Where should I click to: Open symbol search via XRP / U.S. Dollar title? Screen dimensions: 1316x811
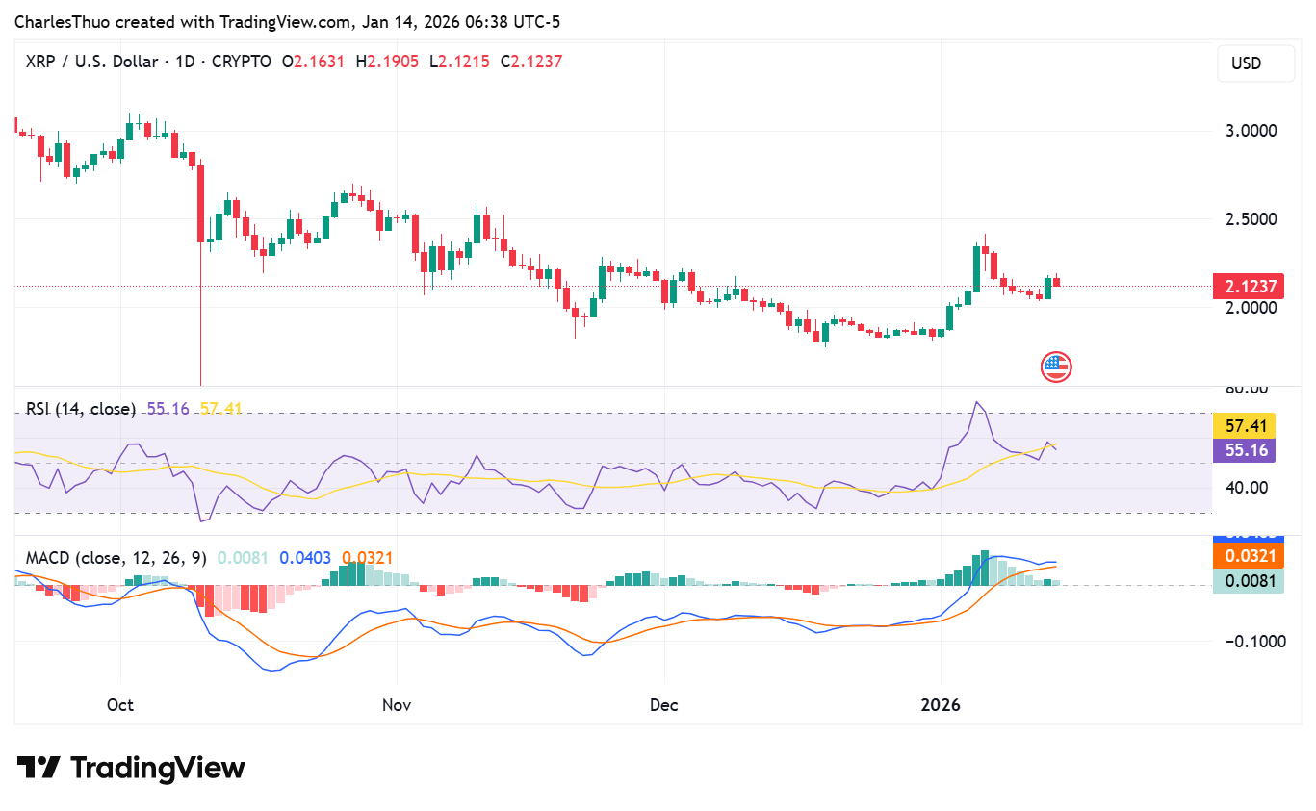pyautogui.click(x=91, y=62)
